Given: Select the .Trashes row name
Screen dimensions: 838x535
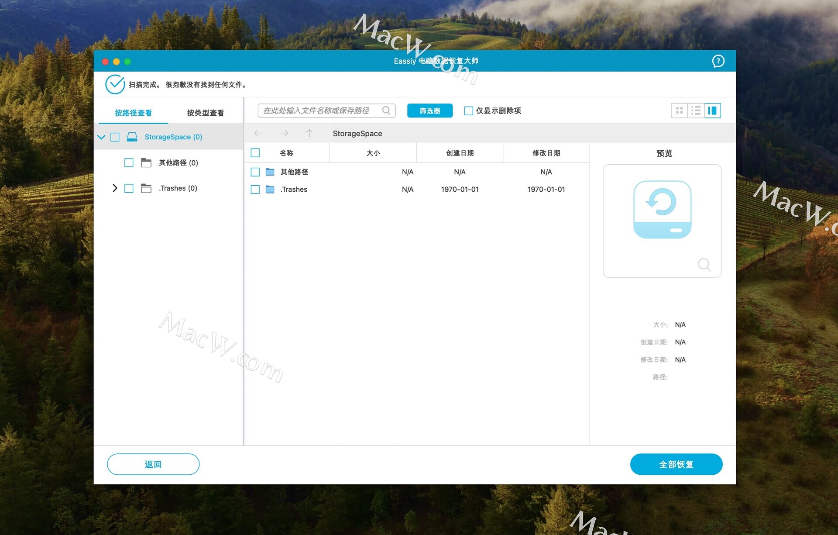Looking at the screenshot, I should (294, 190).
